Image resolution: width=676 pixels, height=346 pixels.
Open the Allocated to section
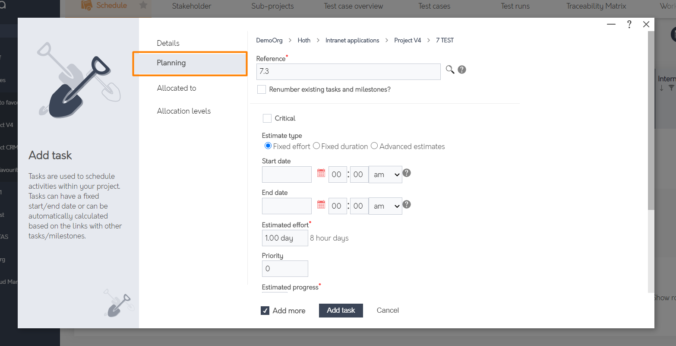tap(177, 88)
